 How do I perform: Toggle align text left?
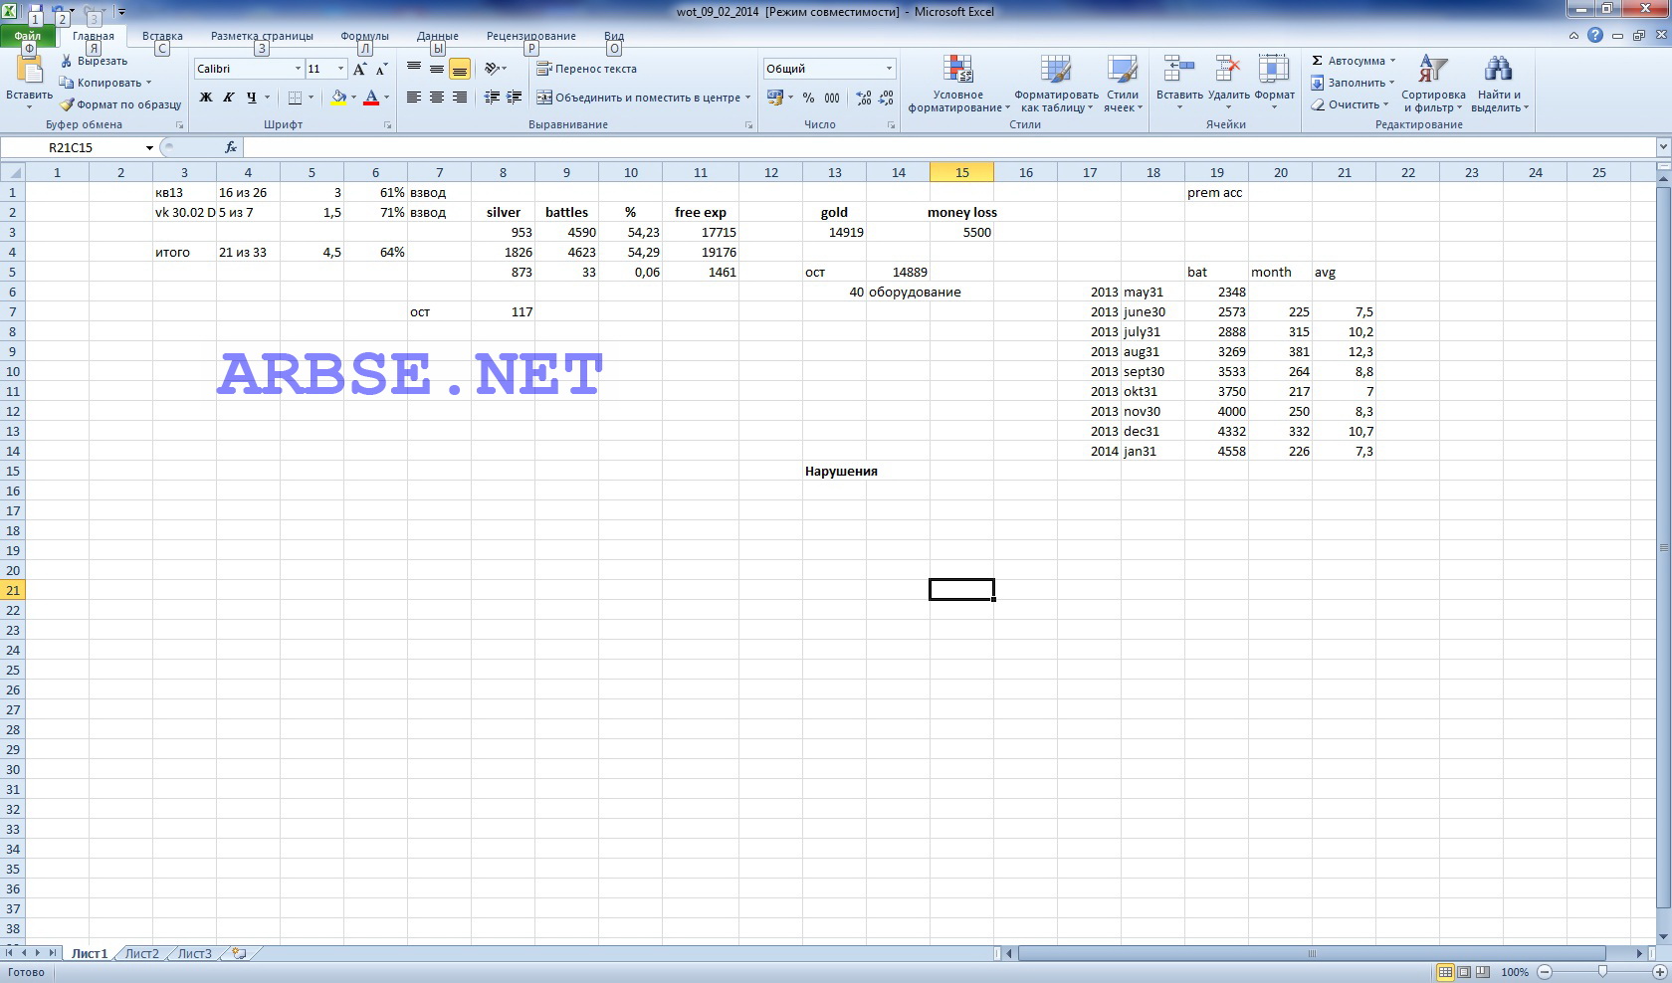click(414, 98)
